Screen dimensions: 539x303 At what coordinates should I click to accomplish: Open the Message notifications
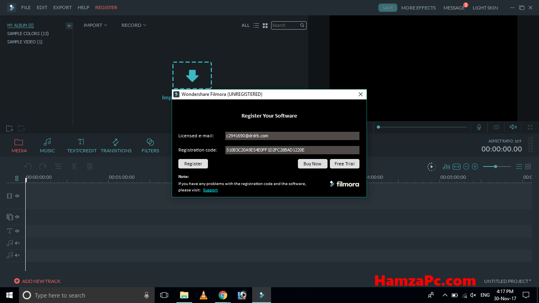point(454,8)
